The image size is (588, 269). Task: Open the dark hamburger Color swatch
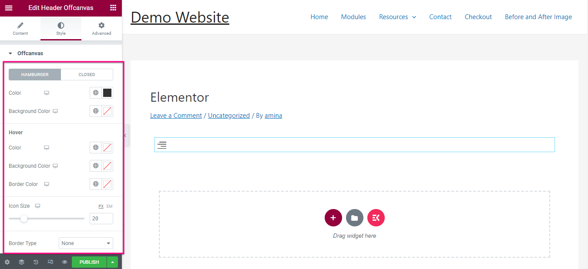pyautogui.click(x=107, y=93)
